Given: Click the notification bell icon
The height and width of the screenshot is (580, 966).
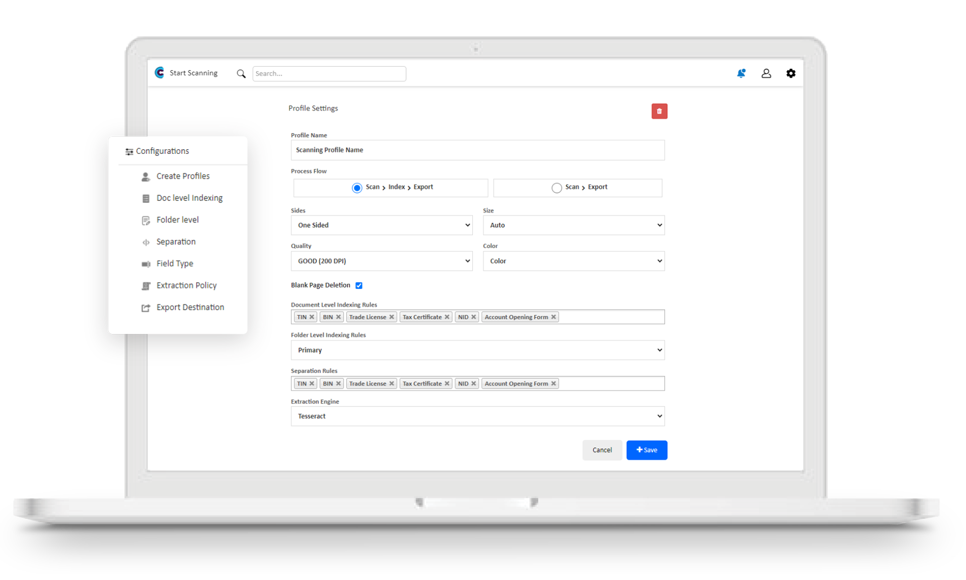Looking at the screenshot, I should point(741,73).
